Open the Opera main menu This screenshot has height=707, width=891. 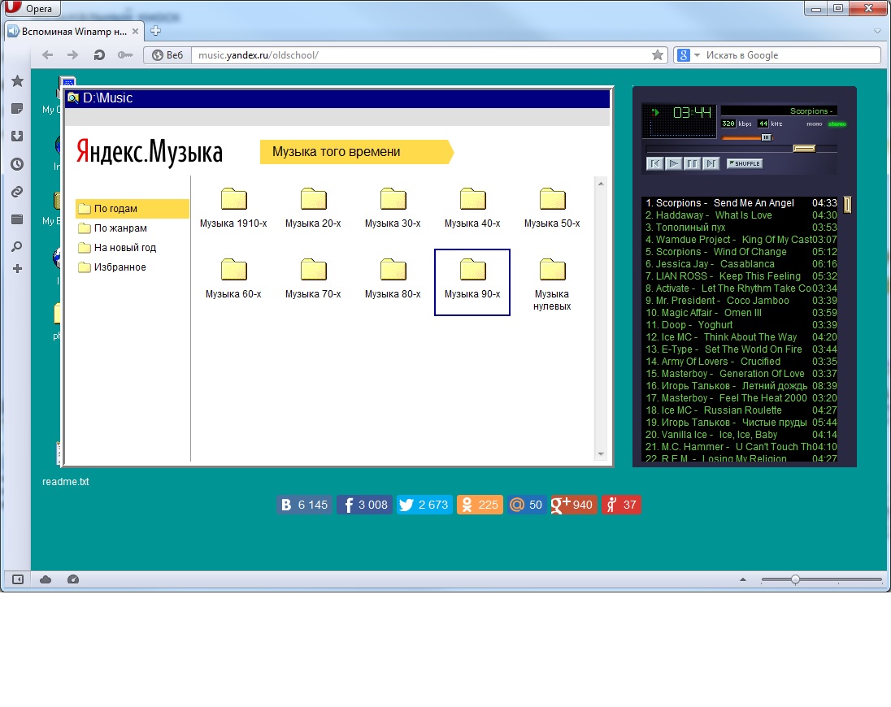[x=31, y=9]
